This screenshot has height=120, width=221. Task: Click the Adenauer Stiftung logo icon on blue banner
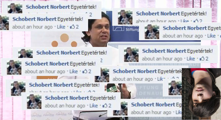click(118, 28)
